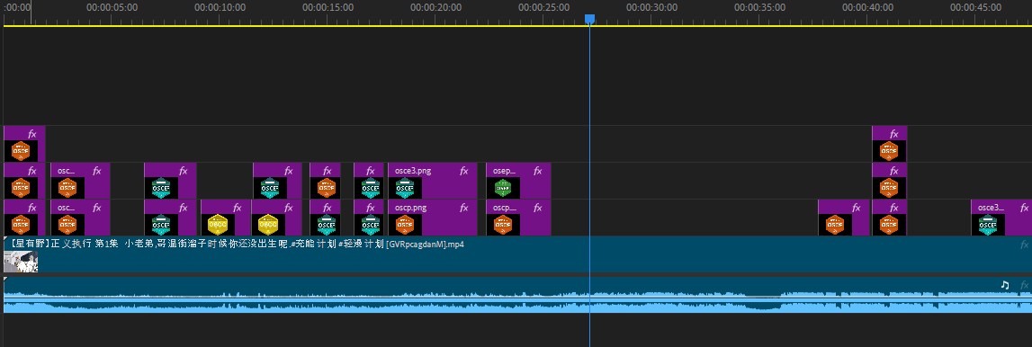Select teal OSCE badge thumbnail on osce3.png clip
1032x347 pixels.
coord(404,187)
